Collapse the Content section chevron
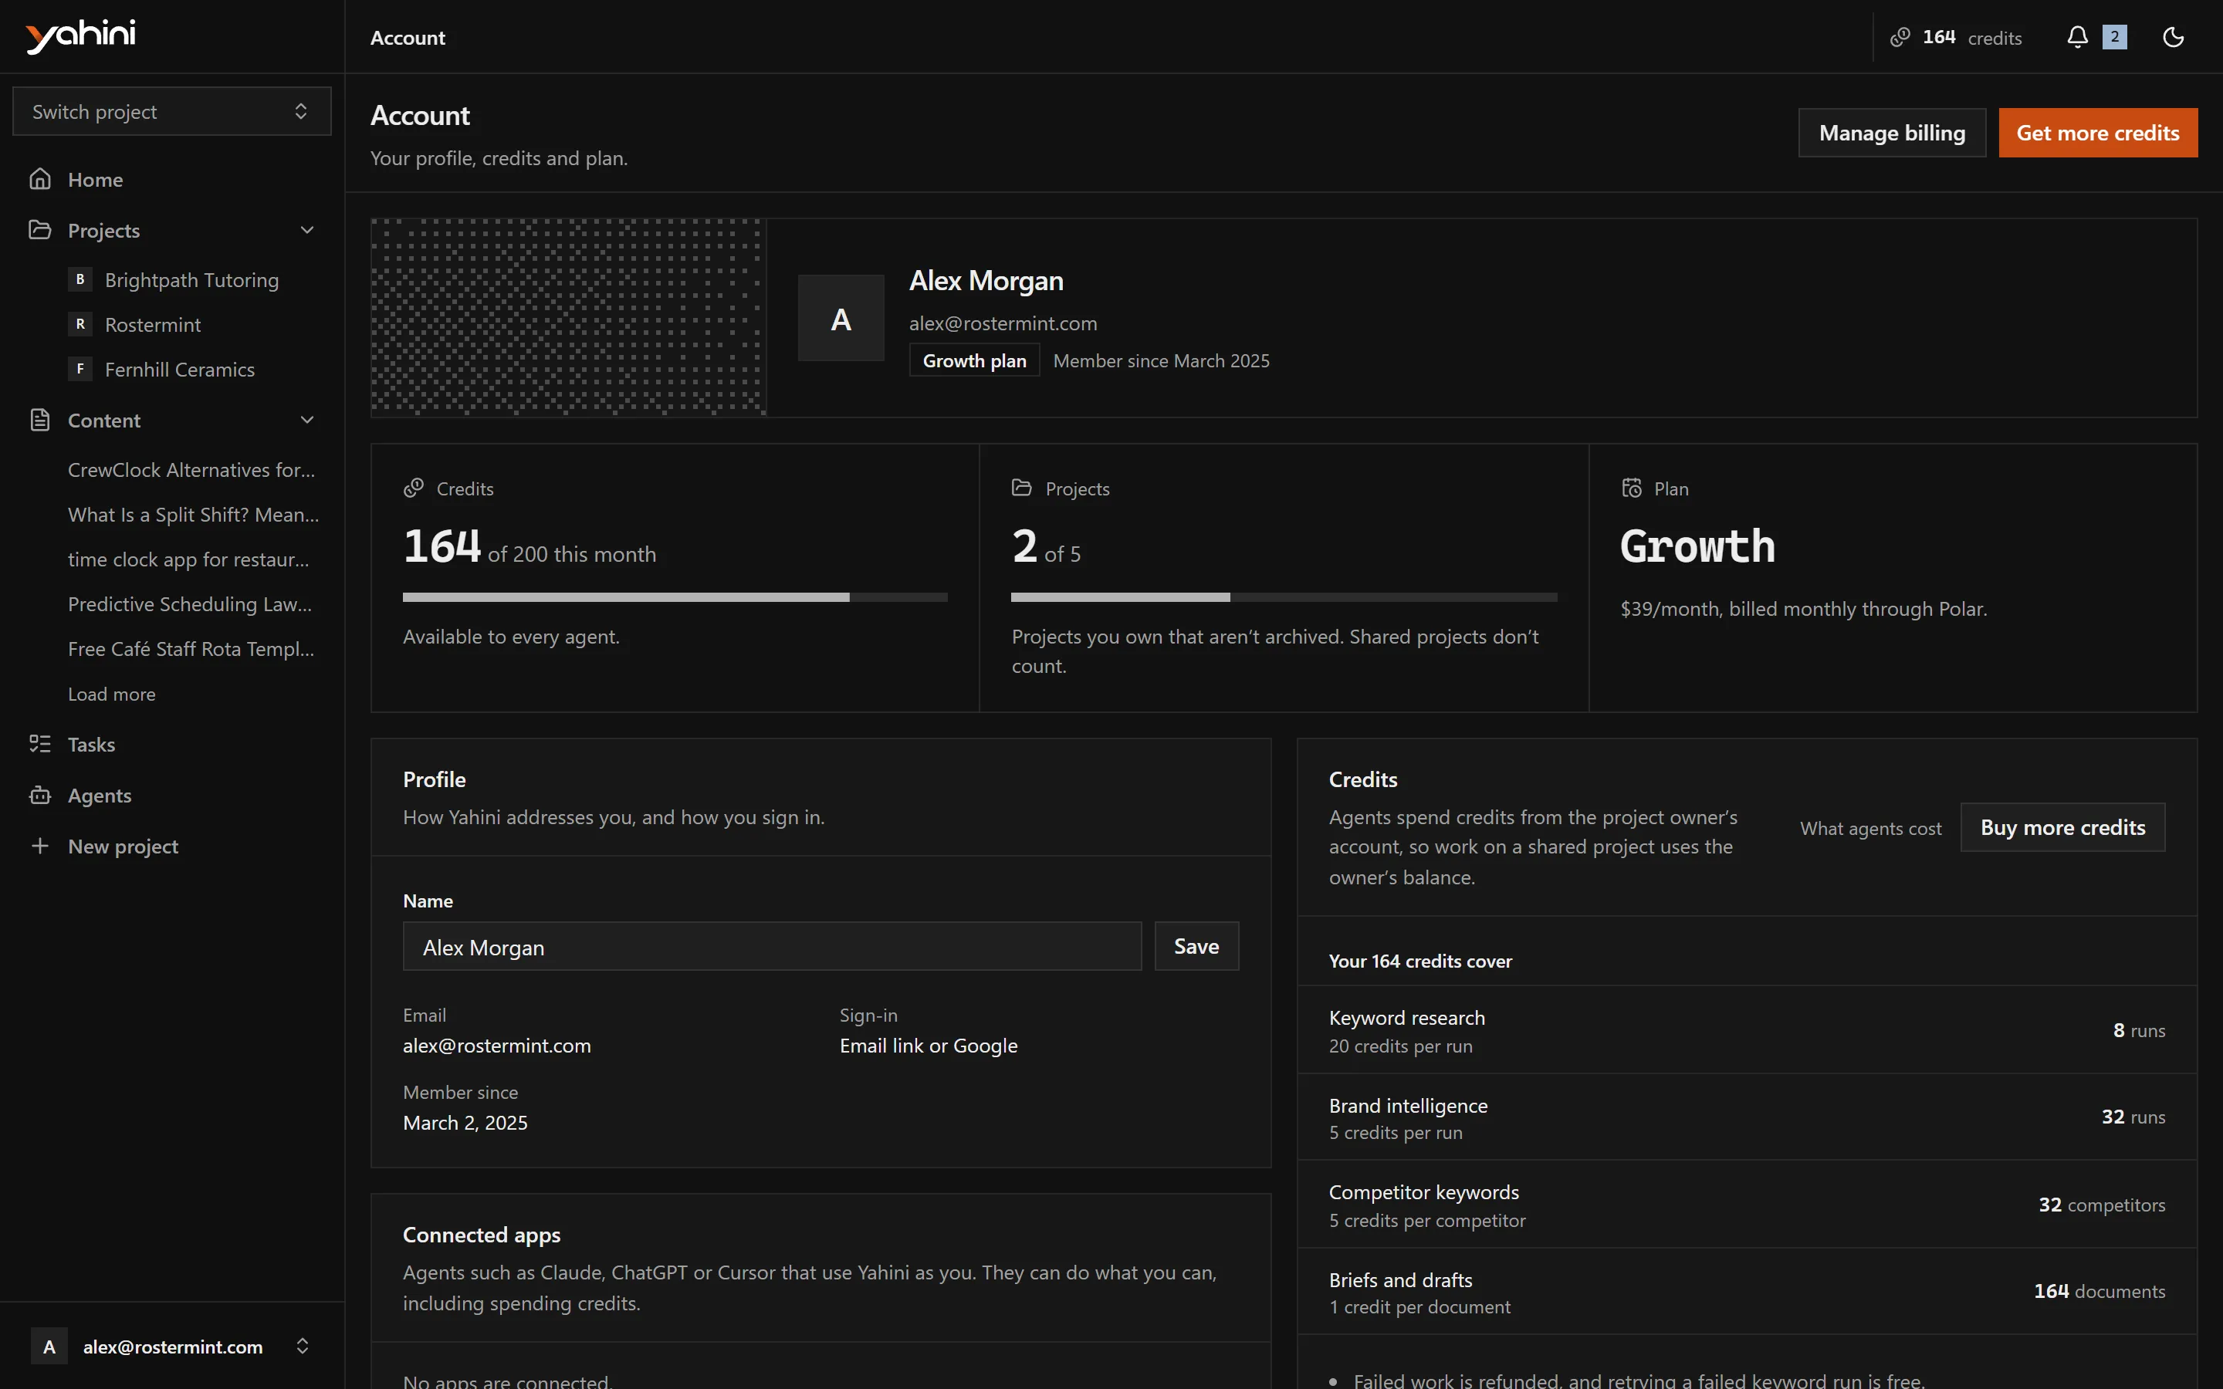The height and width of the screenshot is (1389, 2223). (x=306, y=420)
